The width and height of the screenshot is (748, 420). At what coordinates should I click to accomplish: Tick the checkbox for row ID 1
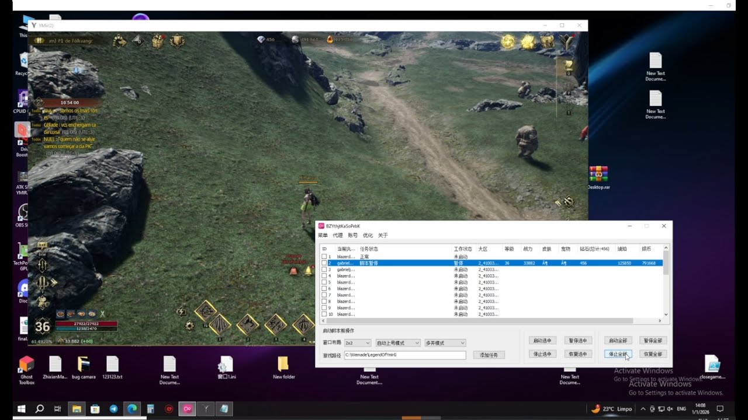(x=324, y=257)
